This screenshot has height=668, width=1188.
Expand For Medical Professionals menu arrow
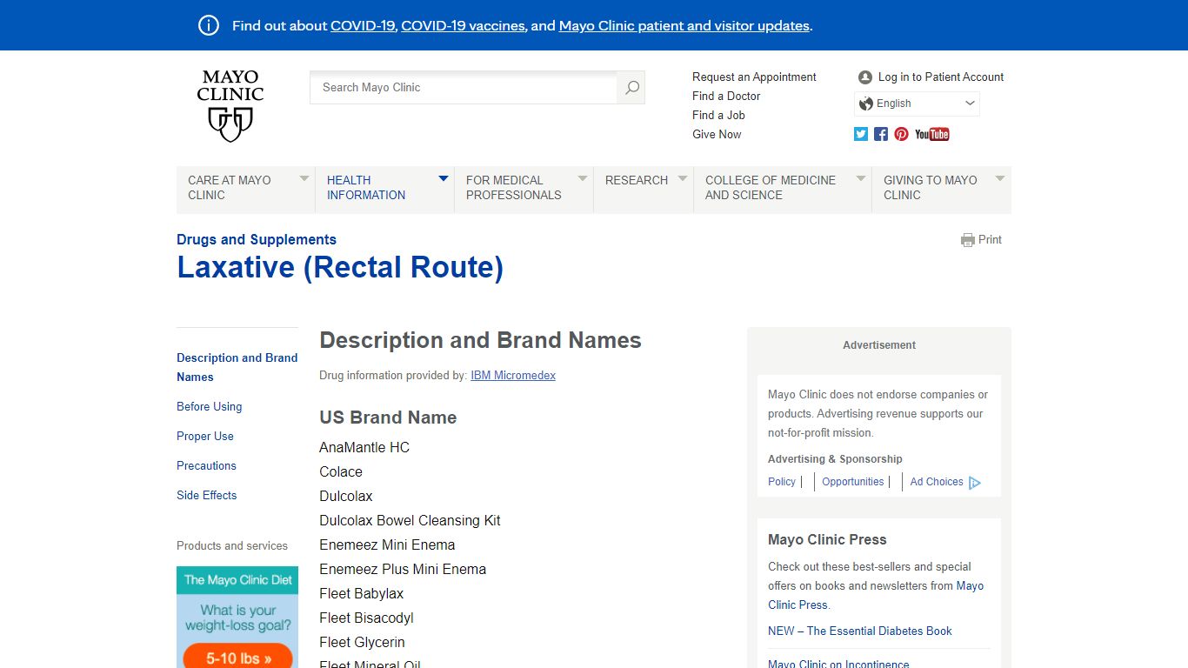click(x=583, y=178)
